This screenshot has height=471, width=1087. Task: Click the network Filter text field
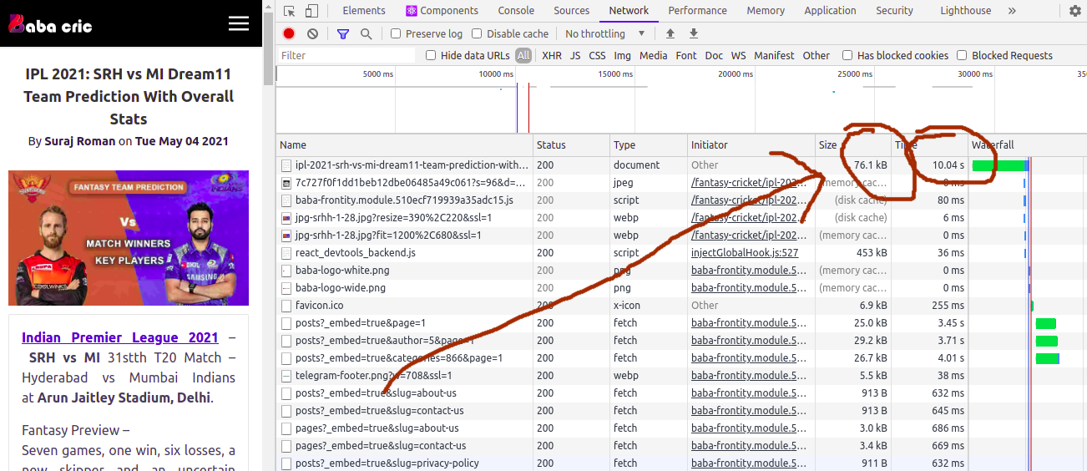click(x=346, y=56)
